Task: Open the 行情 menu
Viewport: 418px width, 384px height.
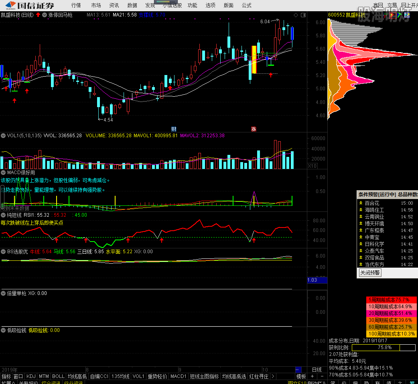Action: click(76, 5)
